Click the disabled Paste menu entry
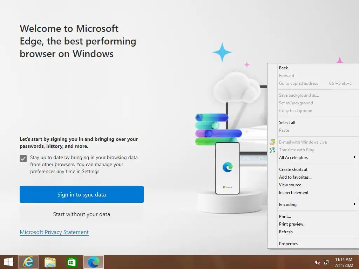 (313, 130)
